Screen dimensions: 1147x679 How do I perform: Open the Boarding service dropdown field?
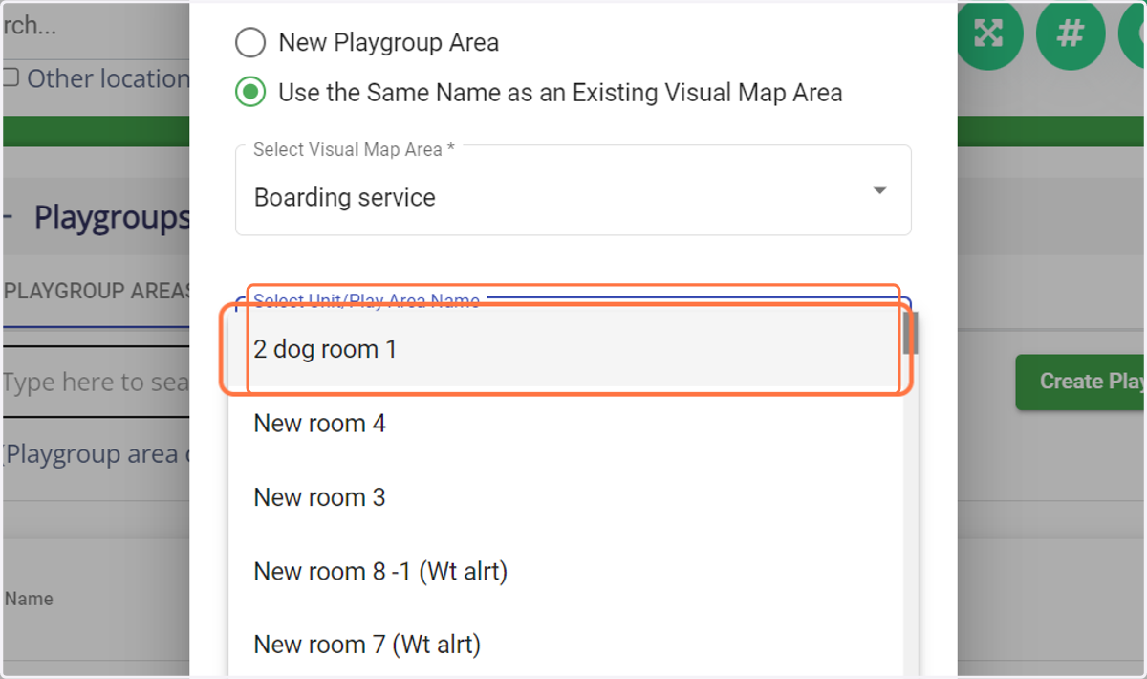tap(573, 191)
